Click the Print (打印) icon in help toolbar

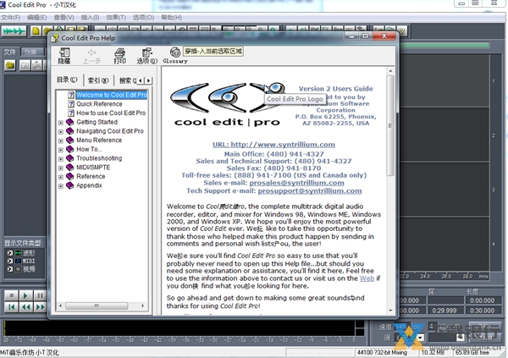(x=119, y=54)
